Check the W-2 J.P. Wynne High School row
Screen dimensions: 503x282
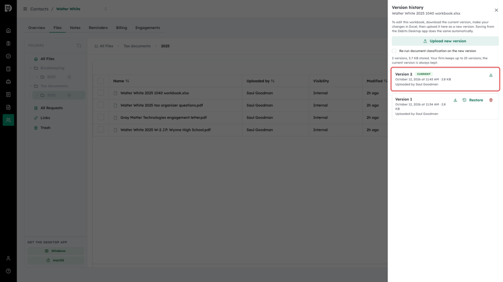click(101, 129)
